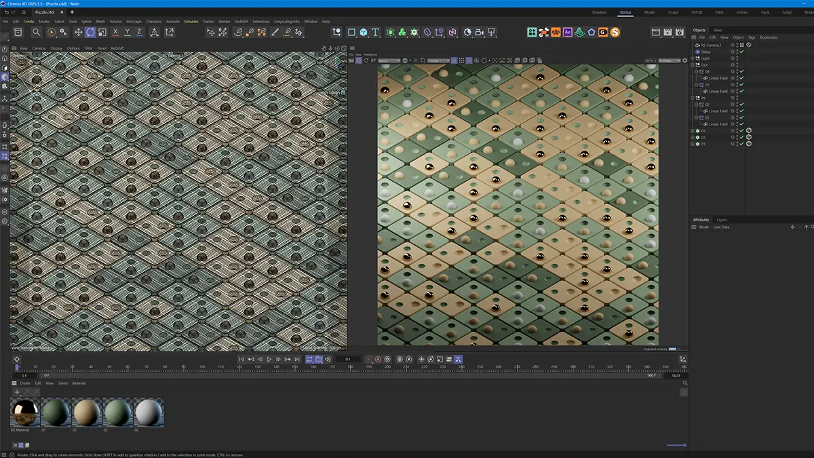The height and width of the screenshot is (458, 814).
Task: Open the render AOV dropdown Beauty
Action: point(389,60)
